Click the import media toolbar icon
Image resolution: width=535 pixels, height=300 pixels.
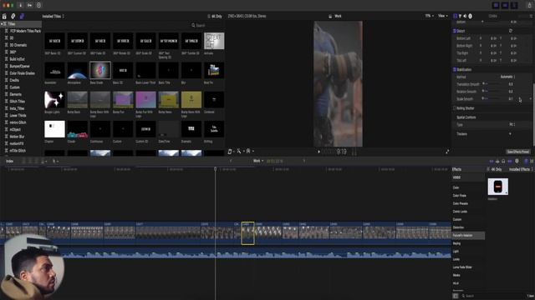[x=20, y=5]
